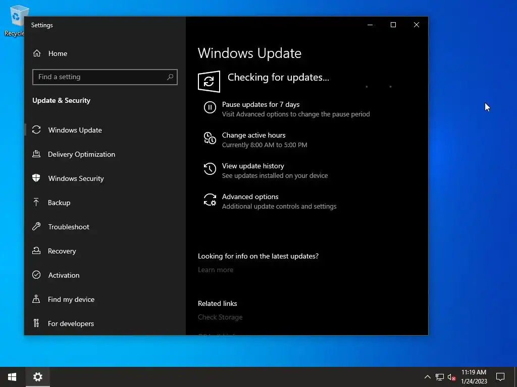517x387 pixels.
Task: Click 'Visit Advanced options to change the pause period'
Action: (x=296, y=114)
